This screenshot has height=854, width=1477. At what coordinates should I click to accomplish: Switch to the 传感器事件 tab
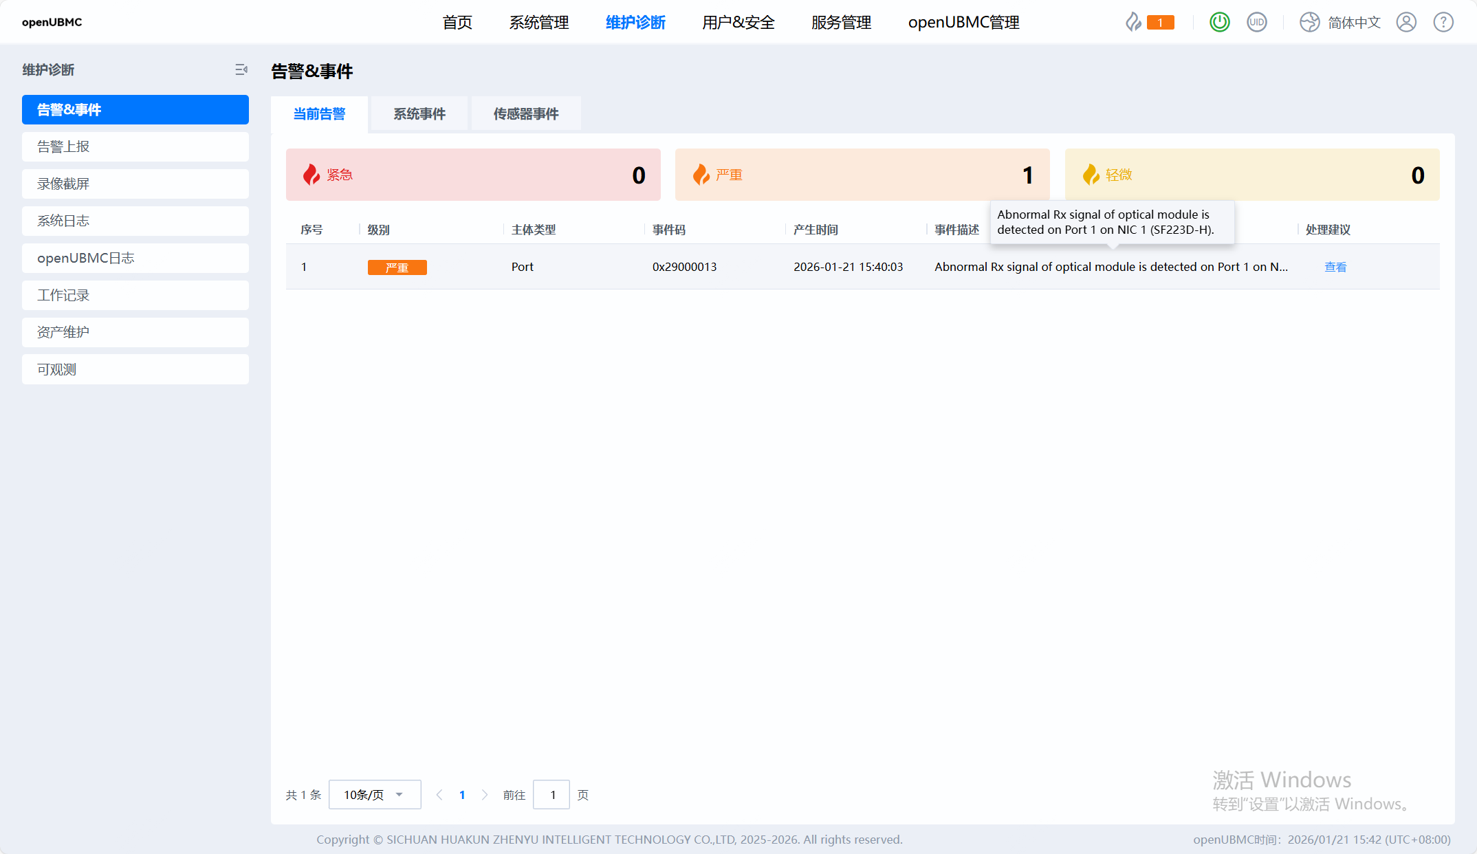[x=526, y=113]
